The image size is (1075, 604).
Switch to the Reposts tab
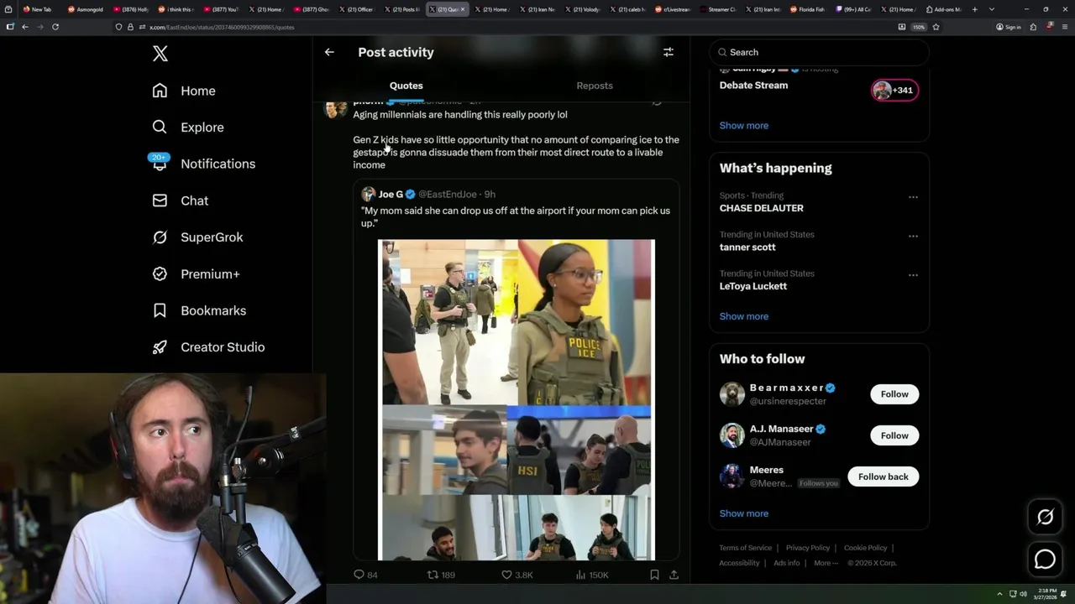595,86
